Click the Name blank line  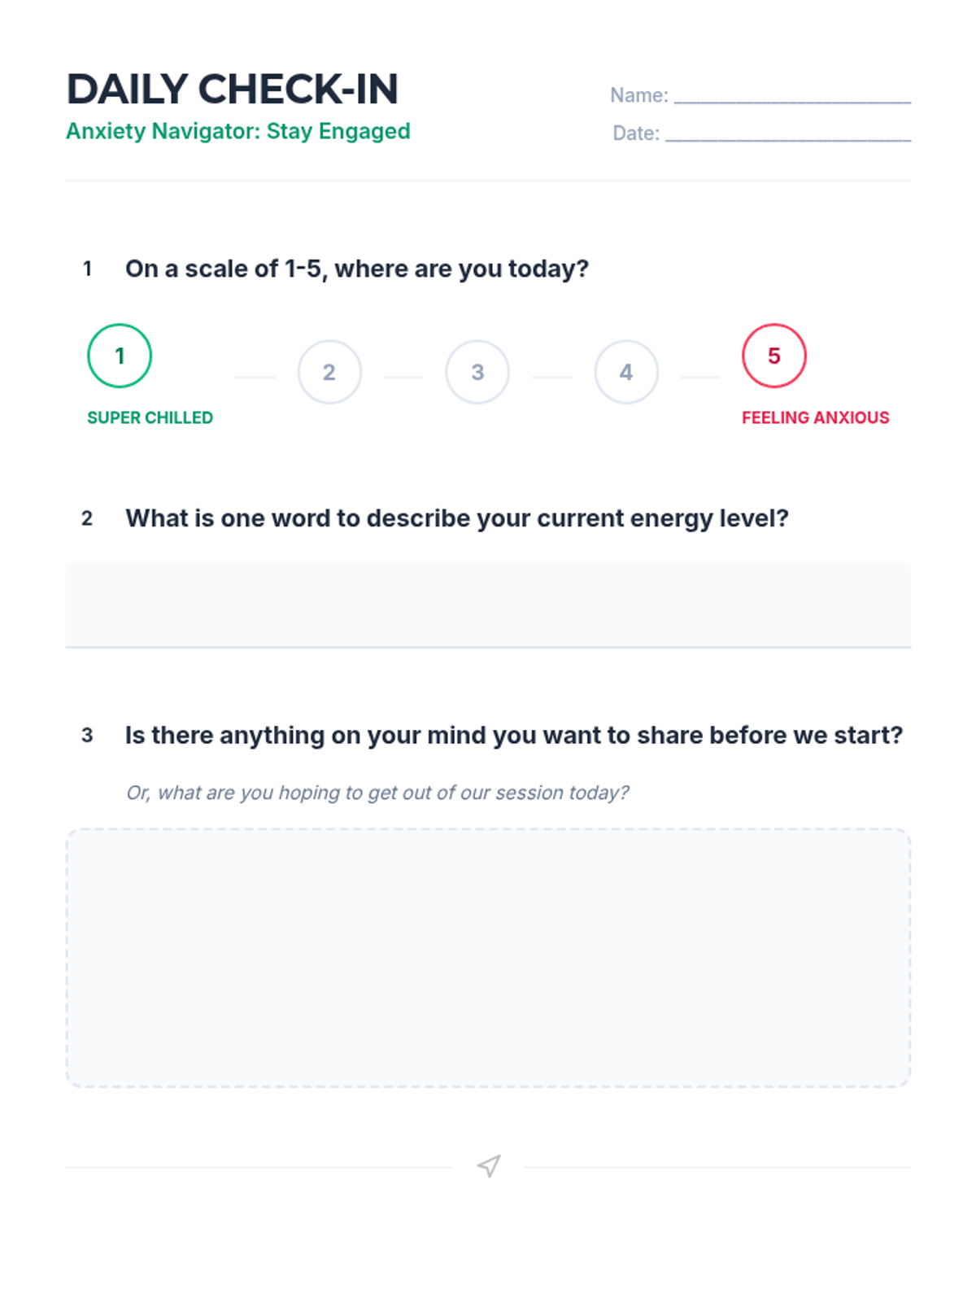[792, 96]
